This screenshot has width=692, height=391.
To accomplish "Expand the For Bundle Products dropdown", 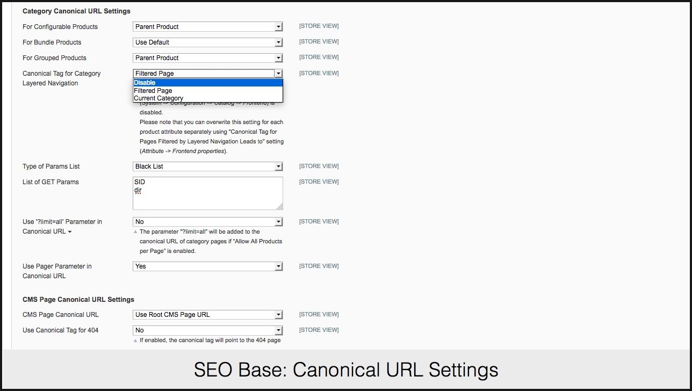I will (x=207, y=42).
